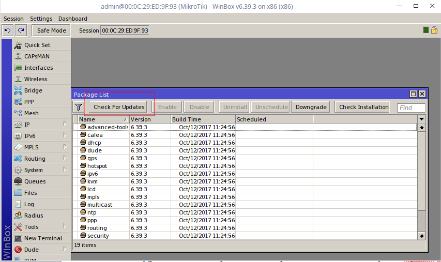Click Check For Updates button
441x262 pixels.
(x=119, y=107)
